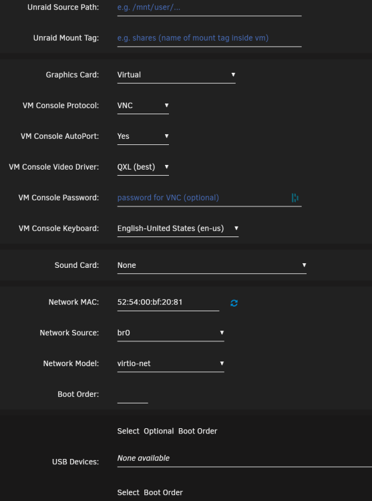The width and height of the screenshot is (372, 501).
Task: Choose a Network Model from virtio-net dropdown
Action: click(170, 363)
